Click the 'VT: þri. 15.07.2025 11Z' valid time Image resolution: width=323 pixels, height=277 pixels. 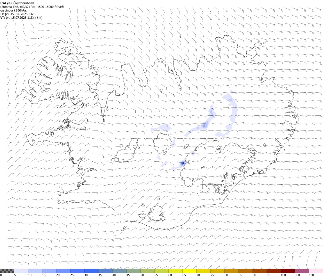pos(17,18)
